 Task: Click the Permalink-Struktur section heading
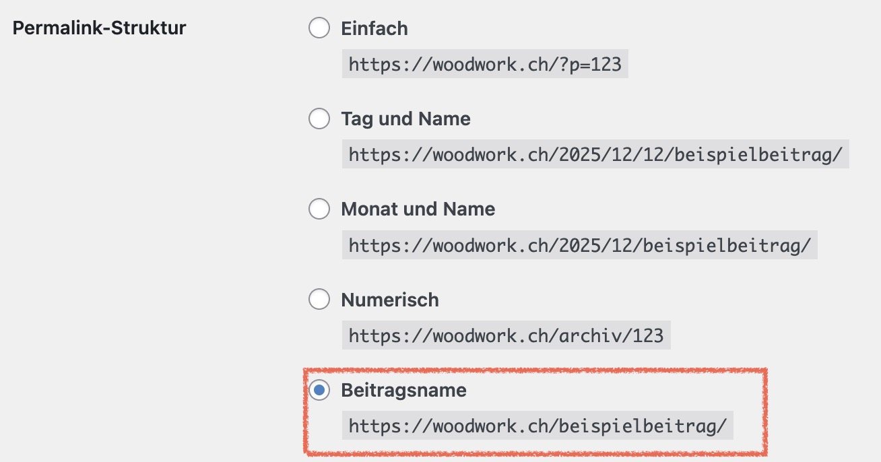[100, 29]
